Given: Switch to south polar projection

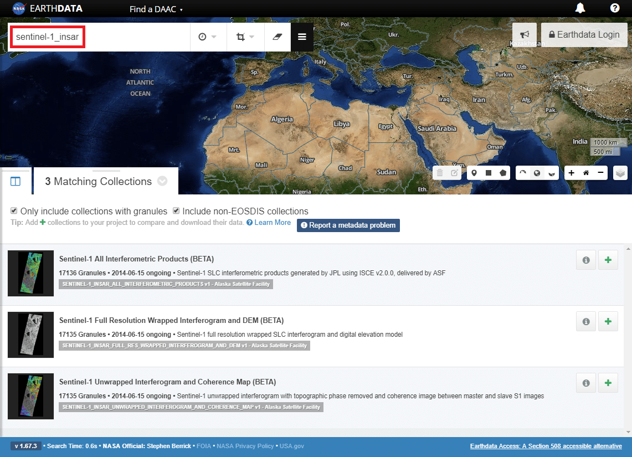Looking at the screenshot, I should (552, 173).
